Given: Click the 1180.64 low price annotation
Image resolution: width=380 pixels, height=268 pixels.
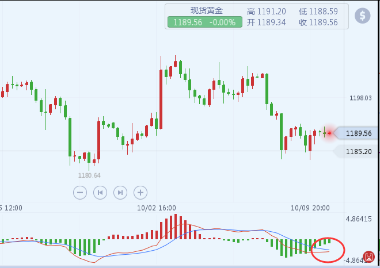Looking at the screenshot, I should (x=89, y=175).
